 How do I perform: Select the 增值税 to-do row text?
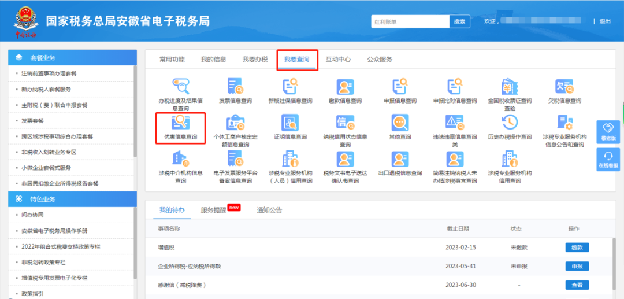point(166,248)
